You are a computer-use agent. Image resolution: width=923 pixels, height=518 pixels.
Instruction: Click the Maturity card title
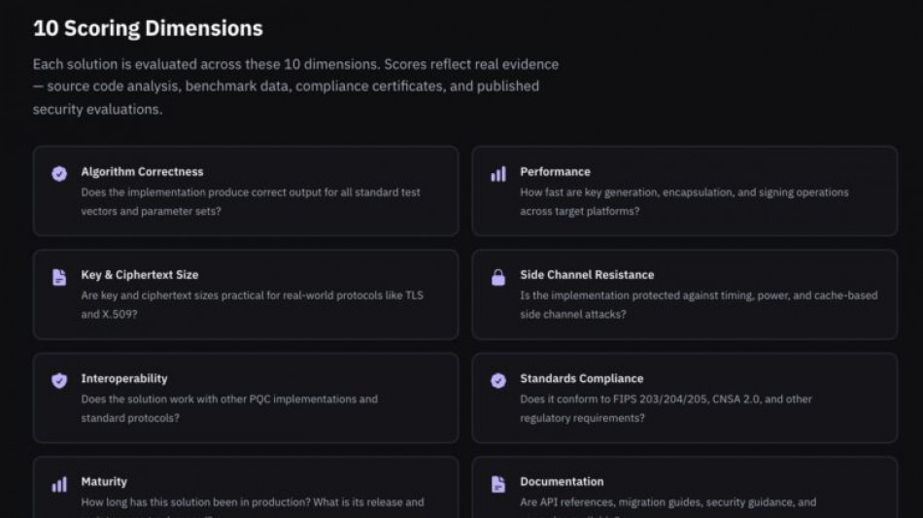(x=104, y=481)
